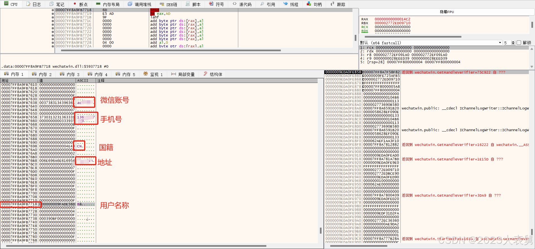Switch to the 内存 2 dump tab

pos(42,74)
